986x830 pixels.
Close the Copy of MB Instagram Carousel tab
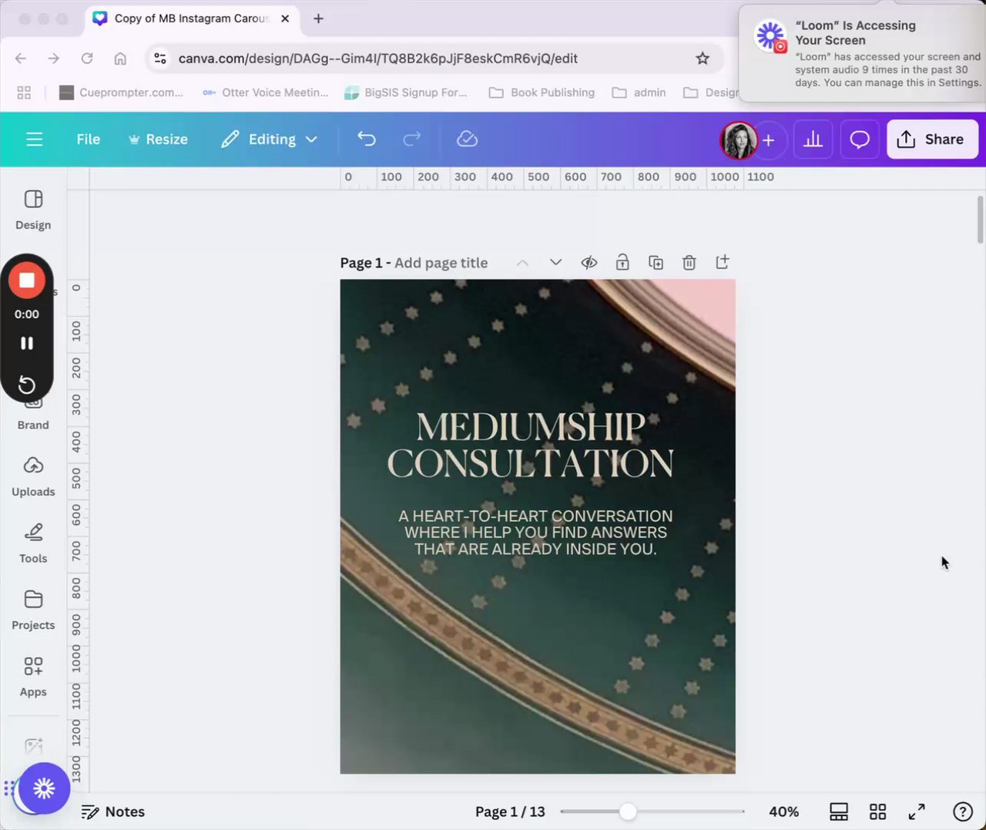coord(285,18)
